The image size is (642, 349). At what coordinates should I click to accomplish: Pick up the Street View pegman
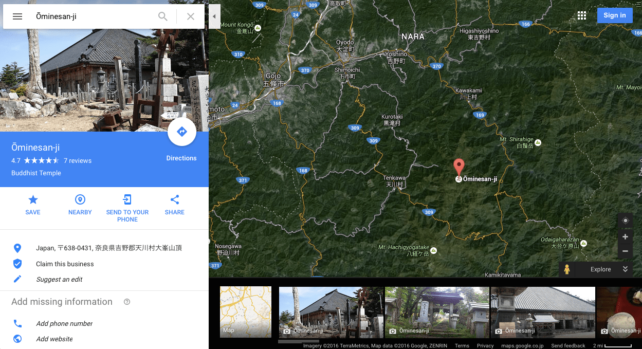tap(567, 269)
